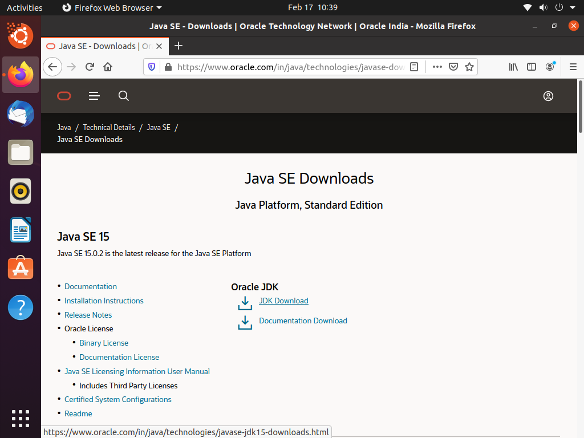Image resolution: width=584 pixels, height=438 pixels.
Task: Toggle the Firefox sidebar panel
Action: 532,67
